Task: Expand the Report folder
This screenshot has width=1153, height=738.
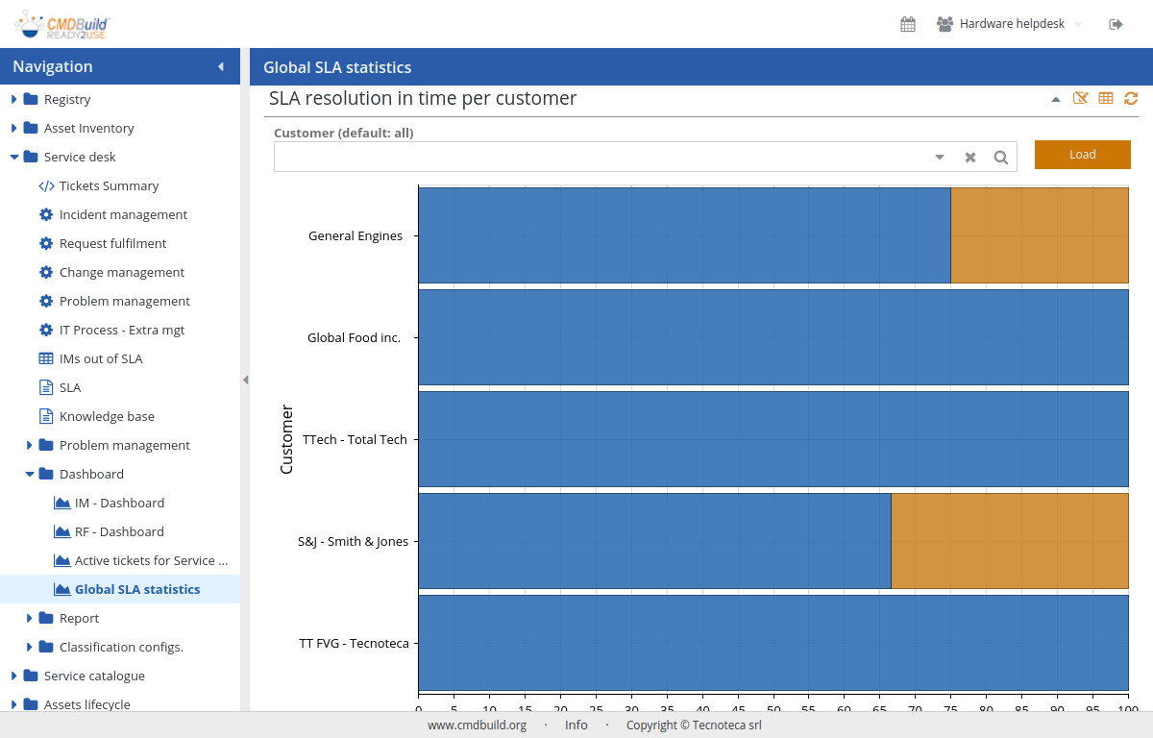Action: pos(30,618)
